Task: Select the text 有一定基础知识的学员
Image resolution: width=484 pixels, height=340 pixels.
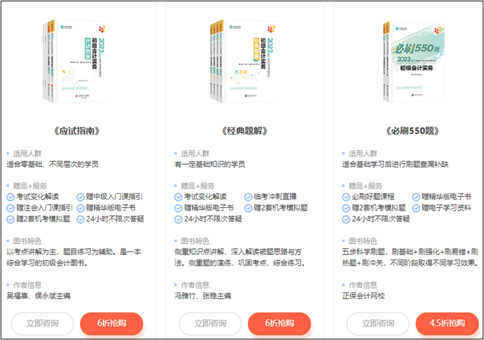Action: click(210, 164)
